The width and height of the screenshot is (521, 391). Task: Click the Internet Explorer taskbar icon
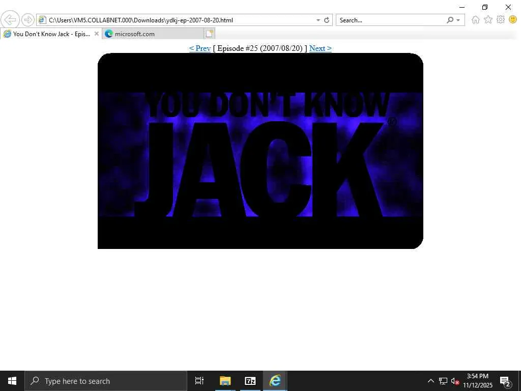275,381
